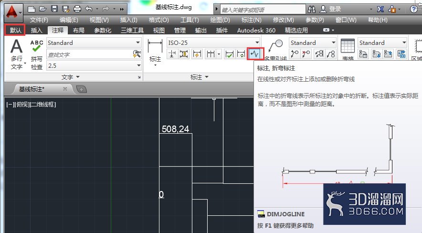Open the text style dialog launcher arrow
Screen dimensions: 422x233
[139, 77]
